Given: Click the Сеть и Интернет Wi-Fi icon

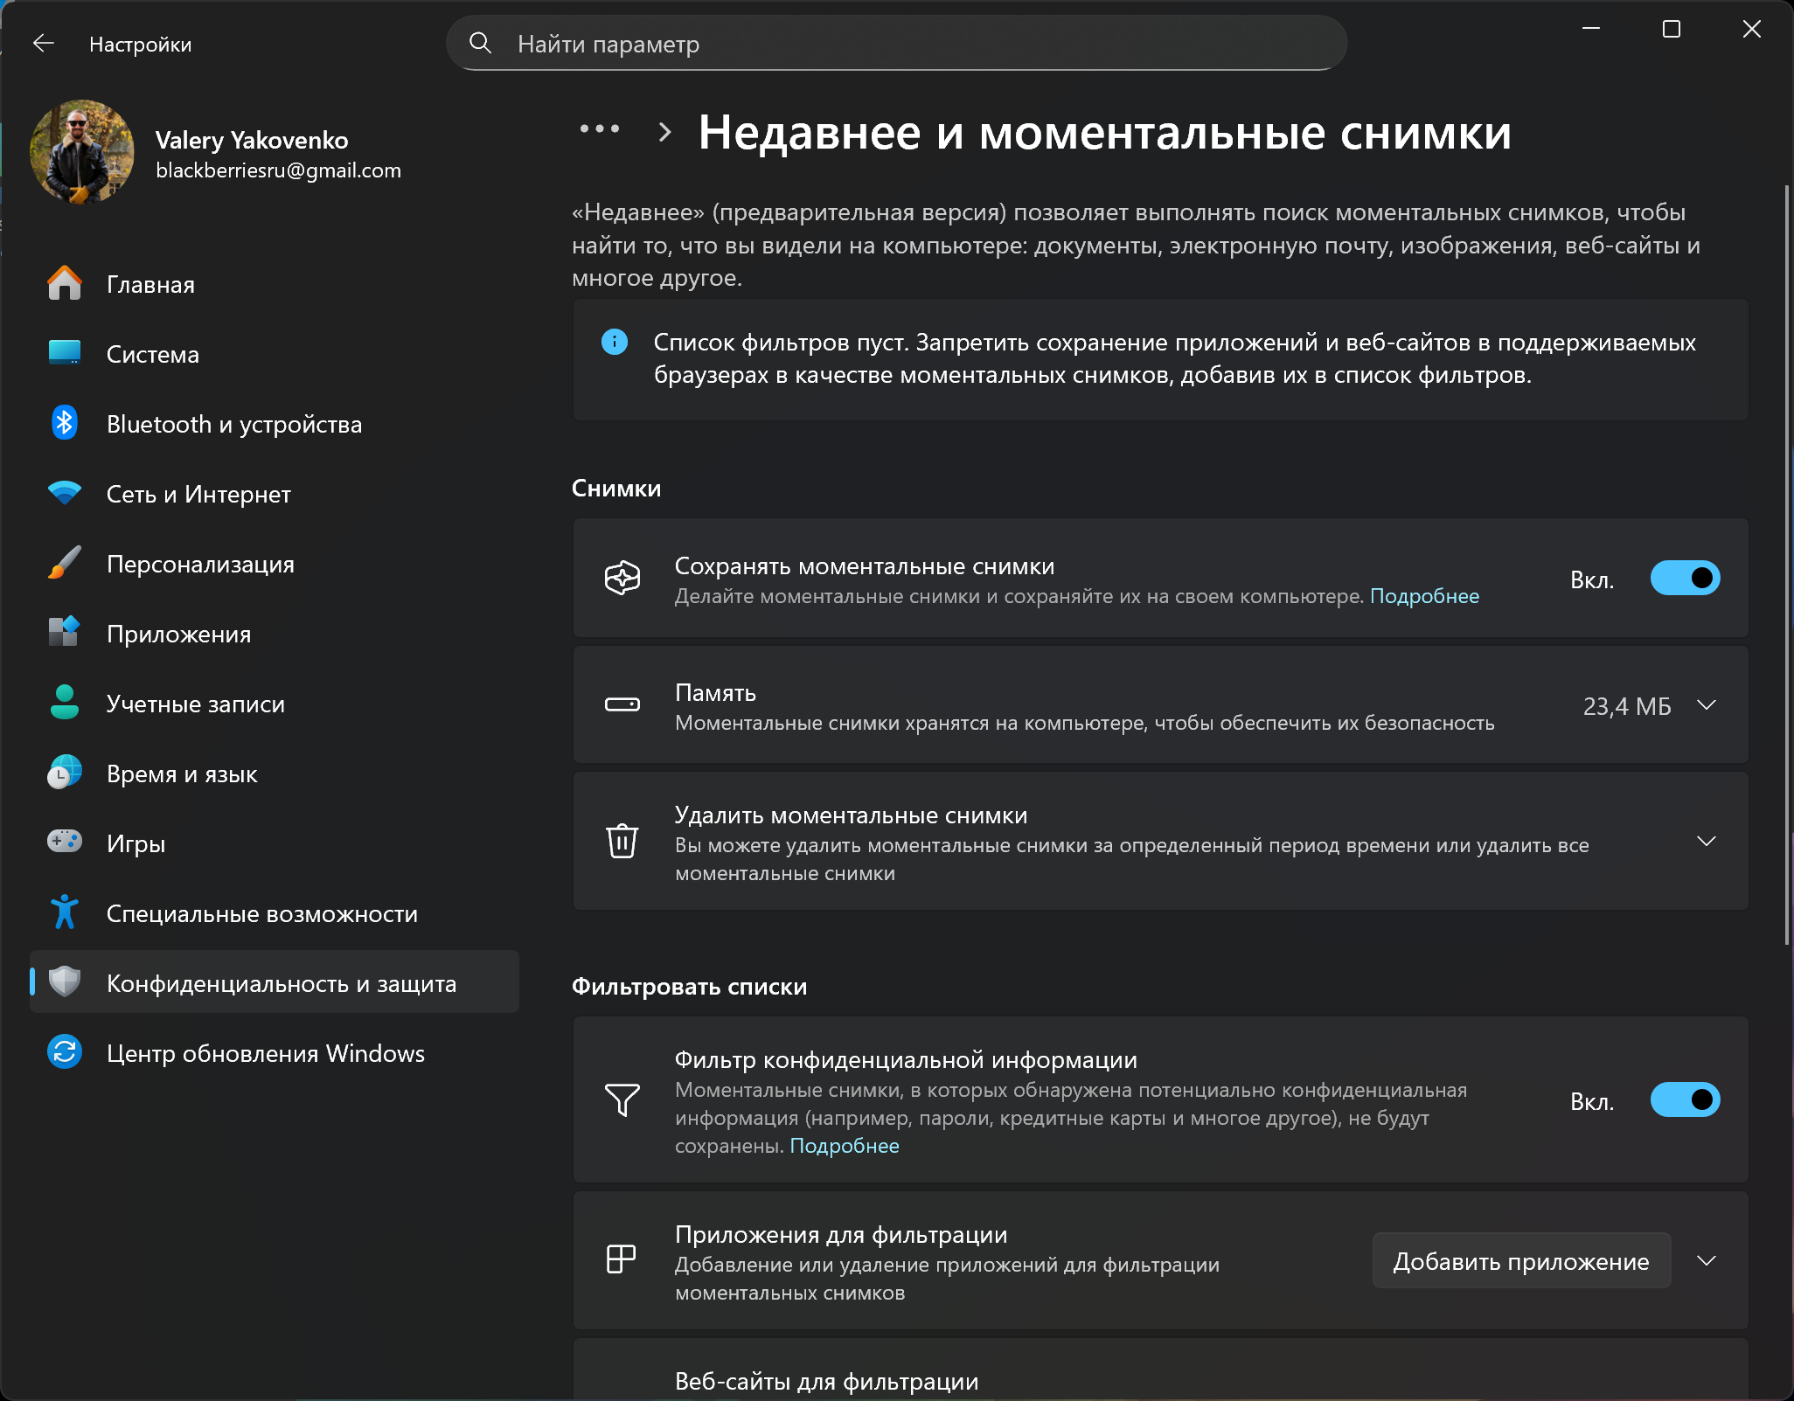Looking at the screenshot, I should pos(64,494).
